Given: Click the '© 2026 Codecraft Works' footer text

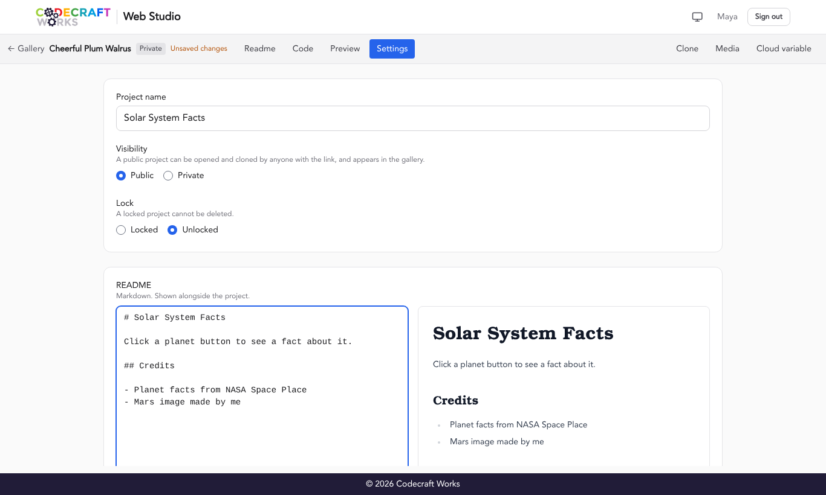Looking at the screenshot, I should pyautogui.click(x=413, y=484).
